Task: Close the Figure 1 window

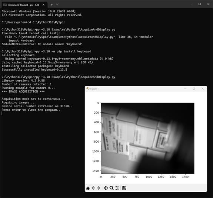Action: pyautogui.click(x=203, y=89)
